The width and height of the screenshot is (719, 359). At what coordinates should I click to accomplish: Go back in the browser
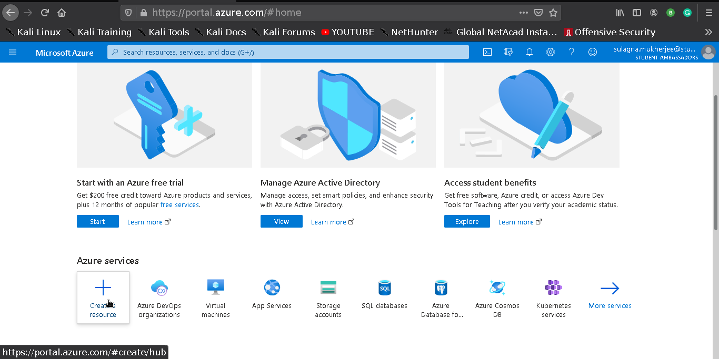[x=11, y=13]
